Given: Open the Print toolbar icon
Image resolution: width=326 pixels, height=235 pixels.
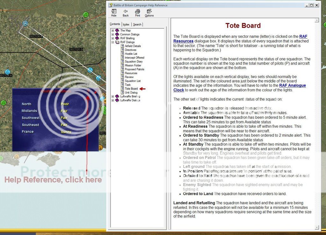Looking at the screenshot, I should 138,13.
